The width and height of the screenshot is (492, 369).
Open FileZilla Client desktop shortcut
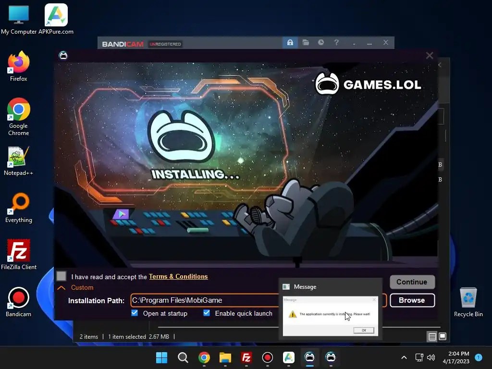click(x=19, y=255)
